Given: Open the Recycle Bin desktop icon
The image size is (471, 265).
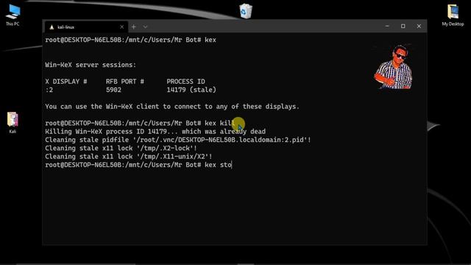Looking at the screenshot, I should [x=246, y=11].
